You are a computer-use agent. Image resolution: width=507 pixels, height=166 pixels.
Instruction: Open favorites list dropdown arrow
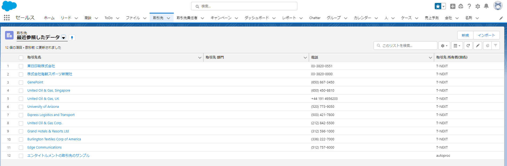pyautogui.click(x=443, y=6)
